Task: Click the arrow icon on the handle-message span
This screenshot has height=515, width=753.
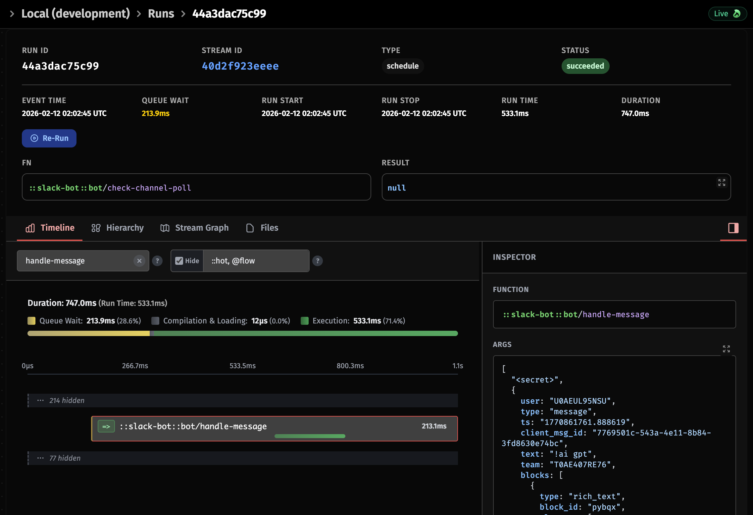Action: click(x=106, y=427)
